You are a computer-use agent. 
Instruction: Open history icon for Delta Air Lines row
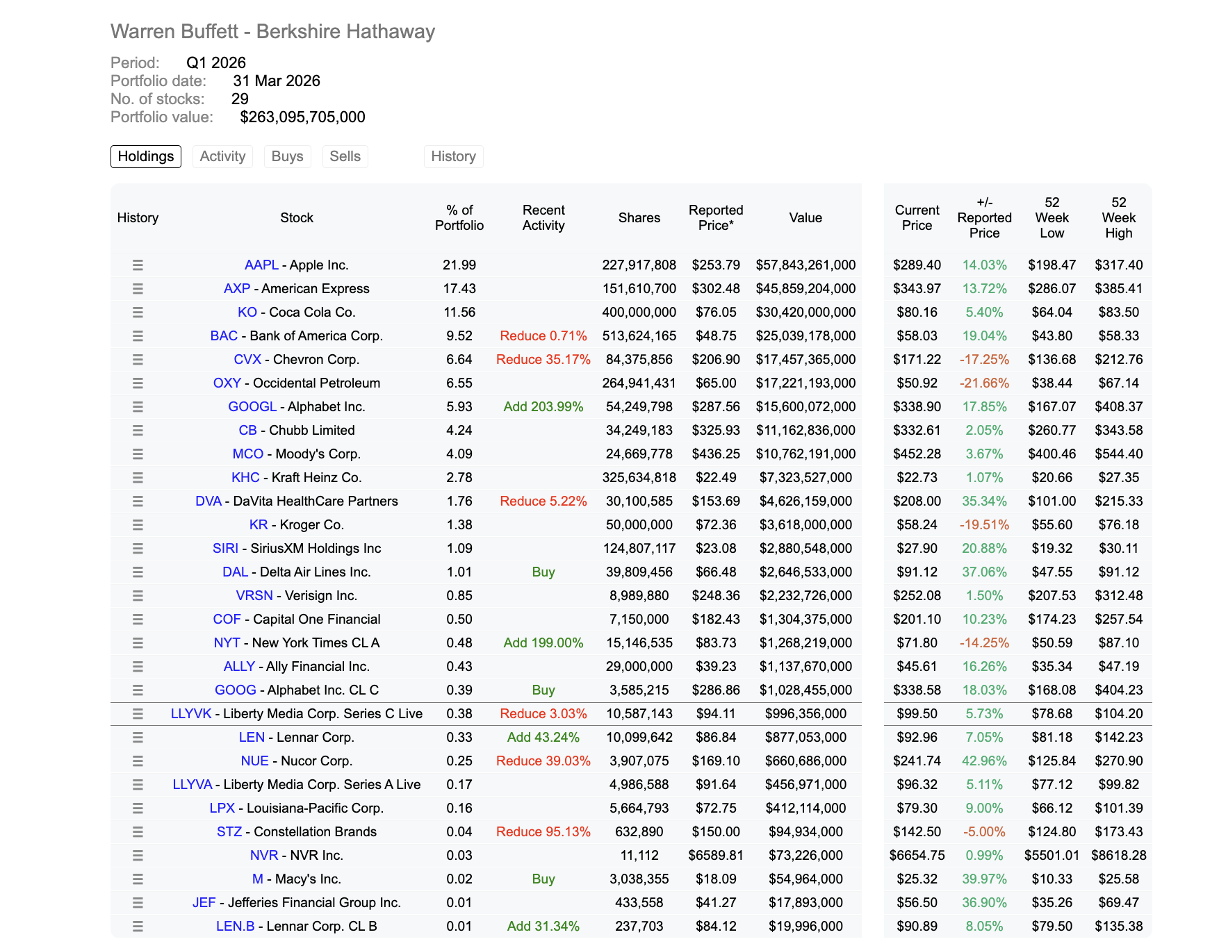pyautogui.click(x=138, y=572)
